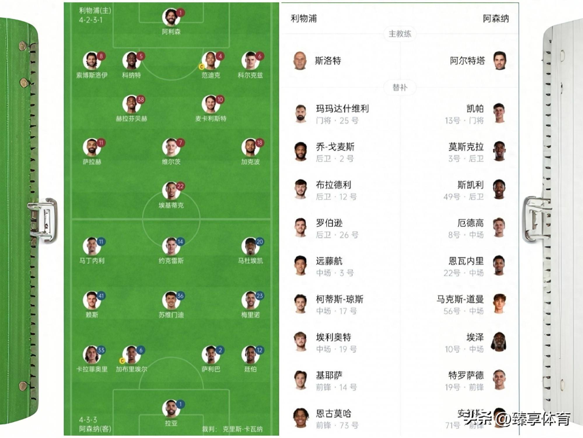The width and height of the screenshot is (583, 438).
Task: Select 范迪克 player avatar
Action: click(210, 61)
